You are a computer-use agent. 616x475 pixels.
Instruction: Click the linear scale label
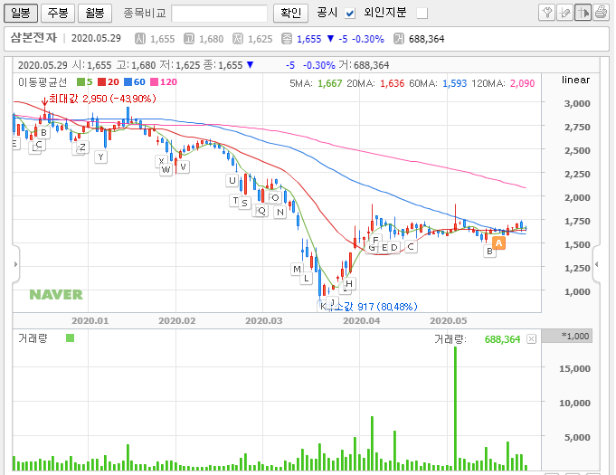tap(575, 80)
